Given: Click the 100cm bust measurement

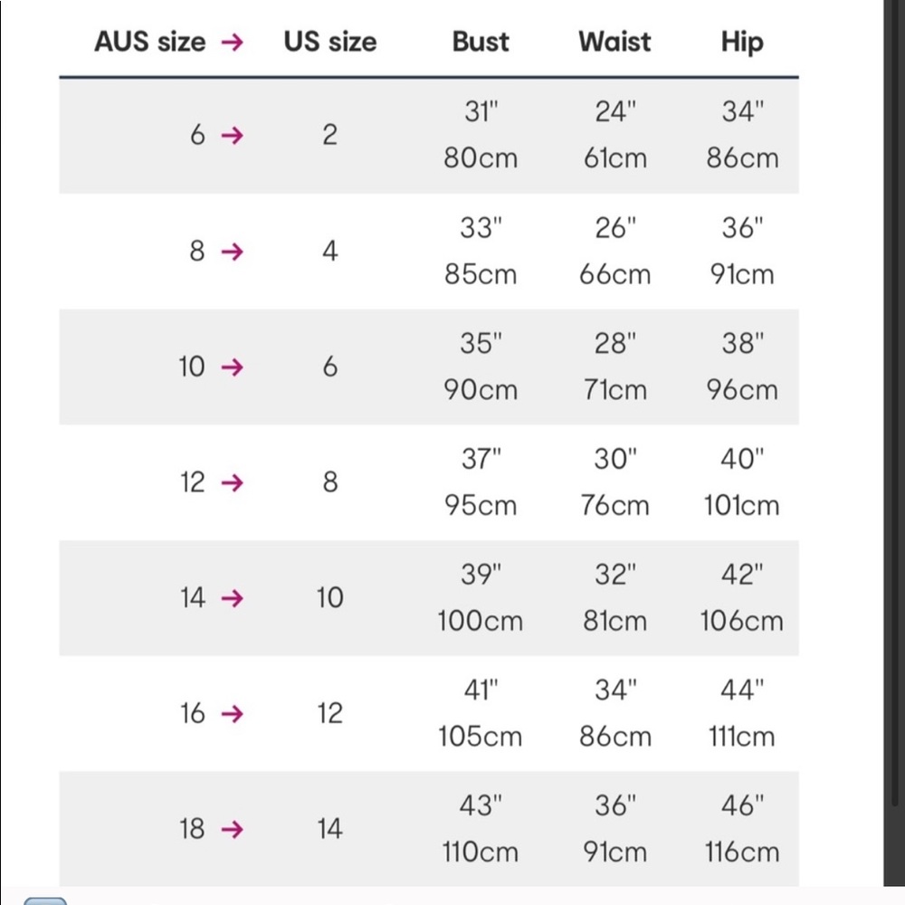Looking at the screenshot, I should (481, 622).
